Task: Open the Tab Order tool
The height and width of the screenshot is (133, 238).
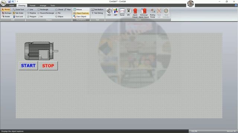Action: [18, 13]
